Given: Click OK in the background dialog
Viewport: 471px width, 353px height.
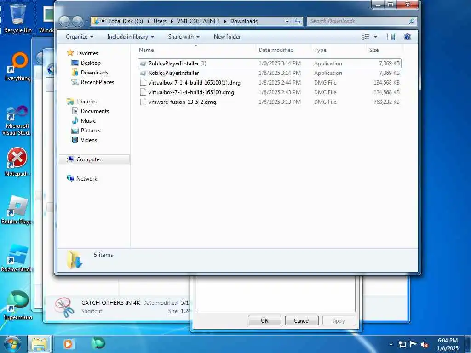Looking at the screenshot, I should (264, 320).
